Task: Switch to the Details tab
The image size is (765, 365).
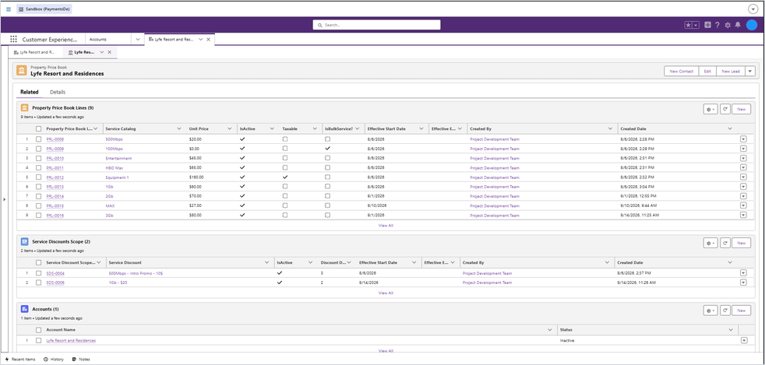Action: pyautogui.click(x=58, y=92)
